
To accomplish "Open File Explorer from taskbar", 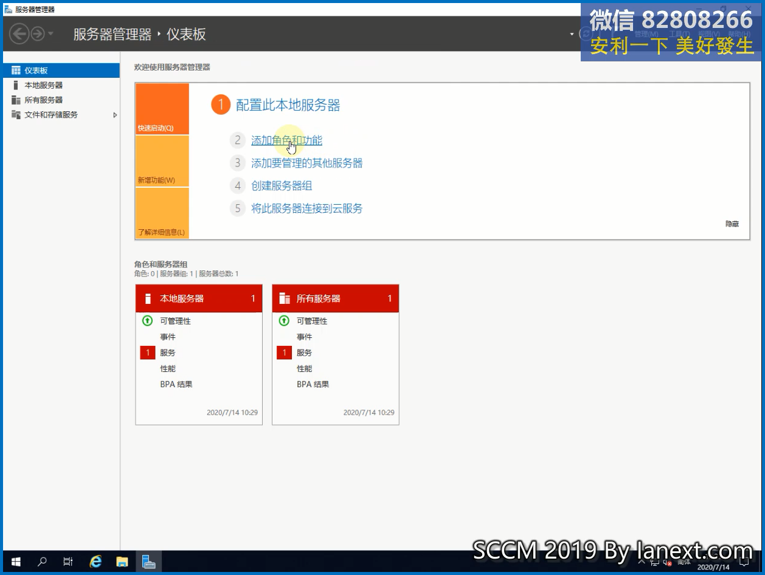I will [122, 562].
